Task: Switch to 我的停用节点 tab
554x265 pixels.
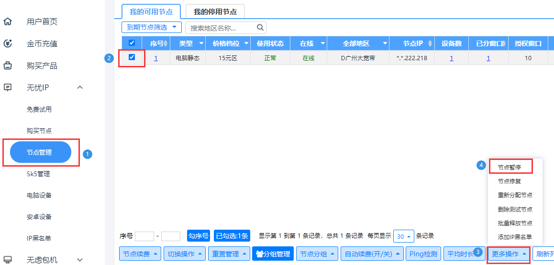Action: pos(215,11)
